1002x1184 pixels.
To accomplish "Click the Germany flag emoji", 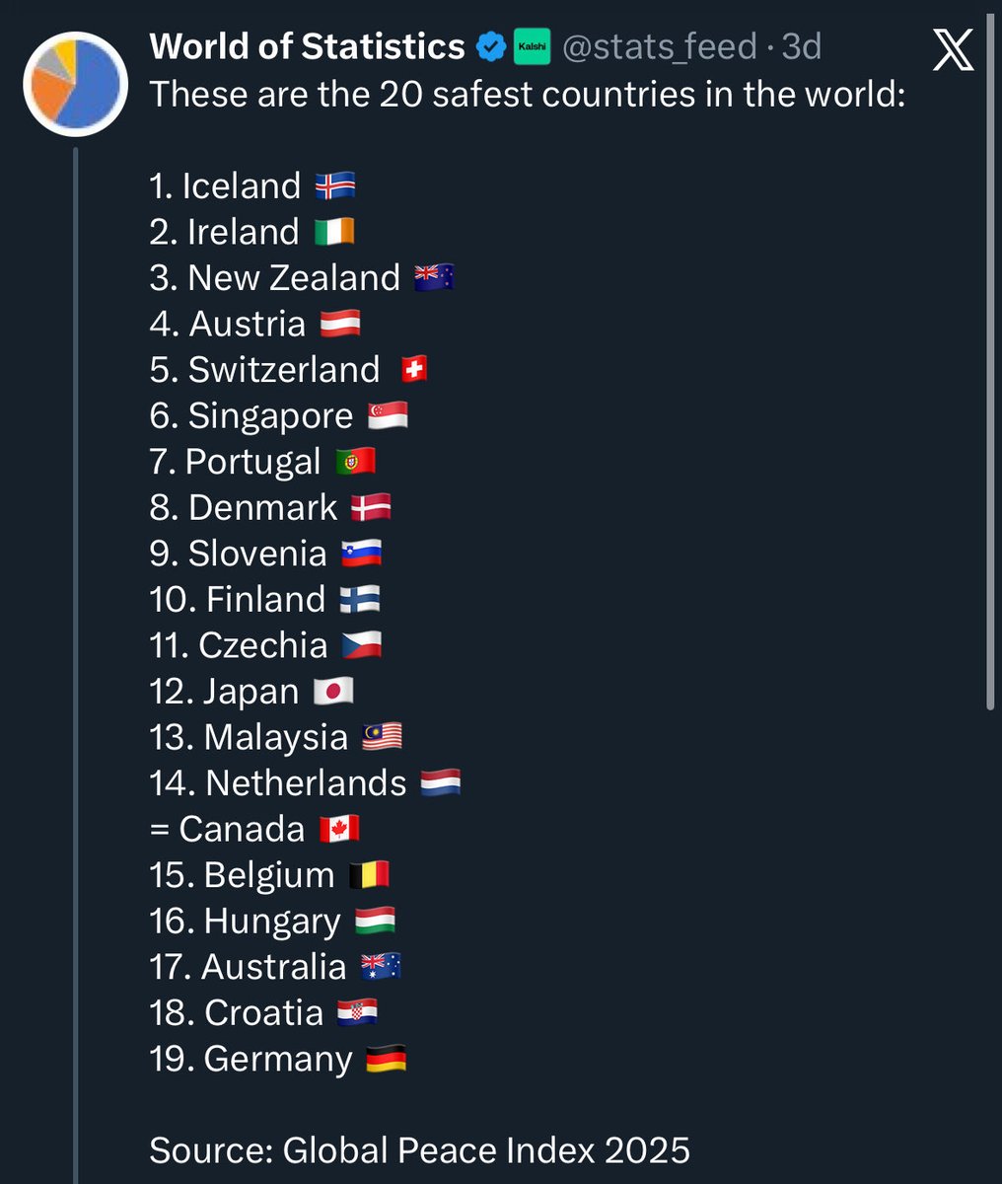I will [386, 1059].
